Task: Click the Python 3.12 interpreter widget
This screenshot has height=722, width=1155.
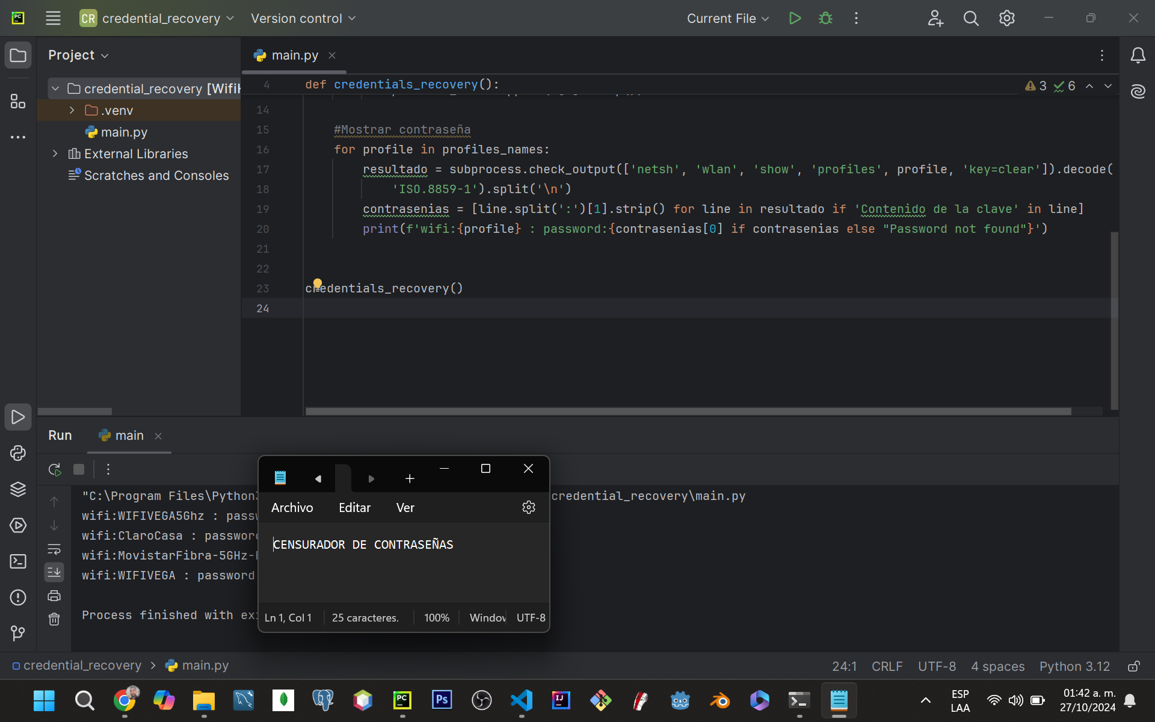Action: [1074, 666]
